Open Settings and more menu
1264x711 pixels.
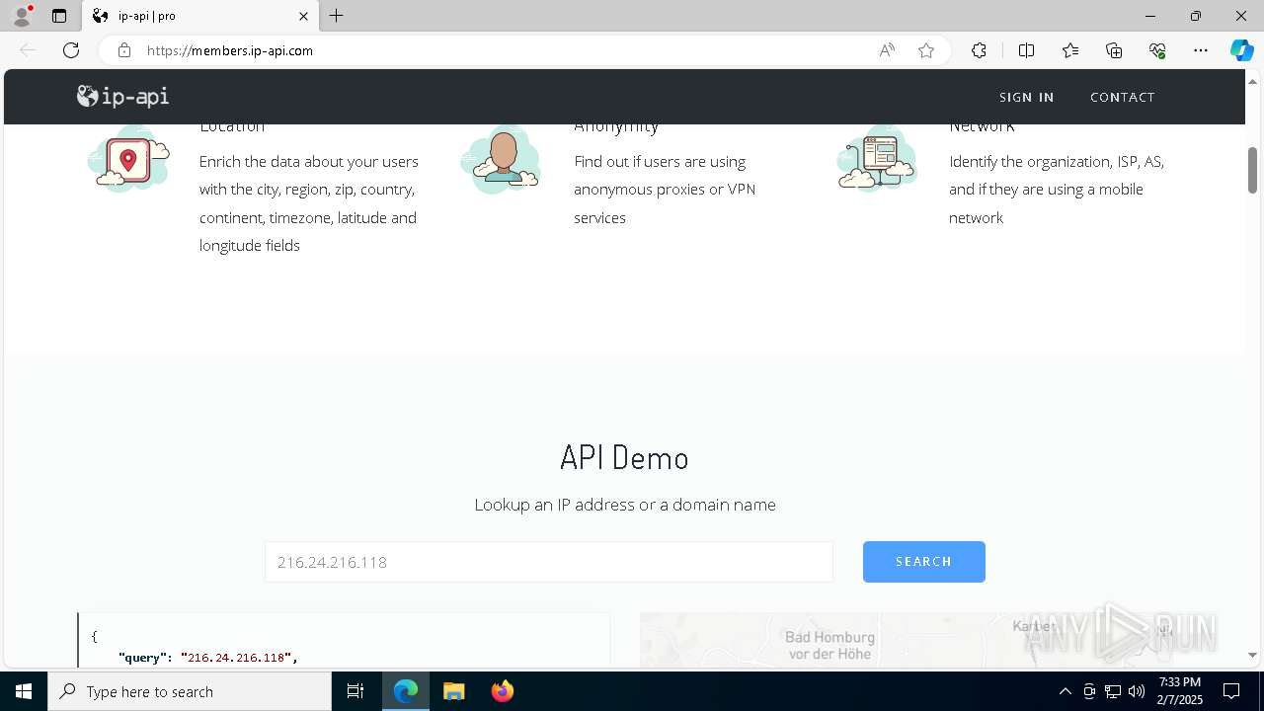1201,50
